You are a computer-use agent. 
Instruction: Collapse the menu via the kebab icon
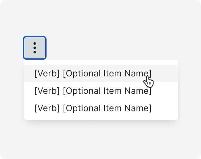pyautogui.click(x=35, y=48)
